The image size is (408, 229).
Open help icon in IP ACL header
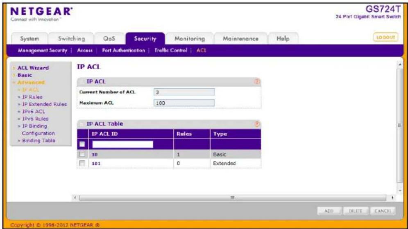pyautogui.click(x=257, y=81)
